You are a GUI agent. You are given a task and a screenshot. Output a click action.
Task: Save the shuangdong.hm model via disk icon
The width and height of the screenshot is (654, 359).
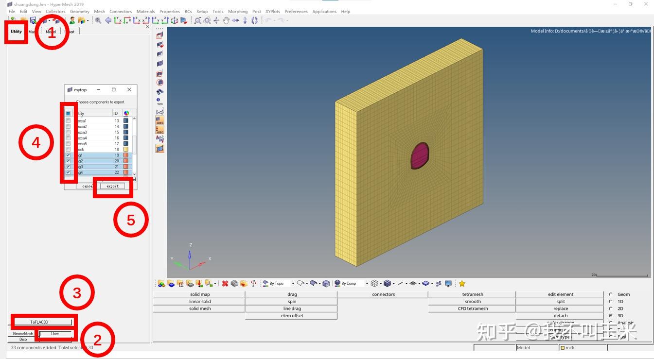(x=33, y=20)
